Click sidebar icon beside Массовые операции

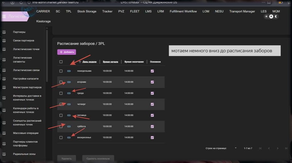[x=4, y=133]
